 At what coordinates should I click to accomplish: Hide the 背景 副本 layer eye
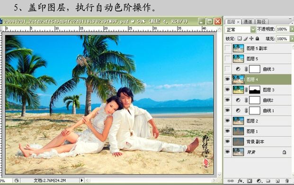pos(227,142)
